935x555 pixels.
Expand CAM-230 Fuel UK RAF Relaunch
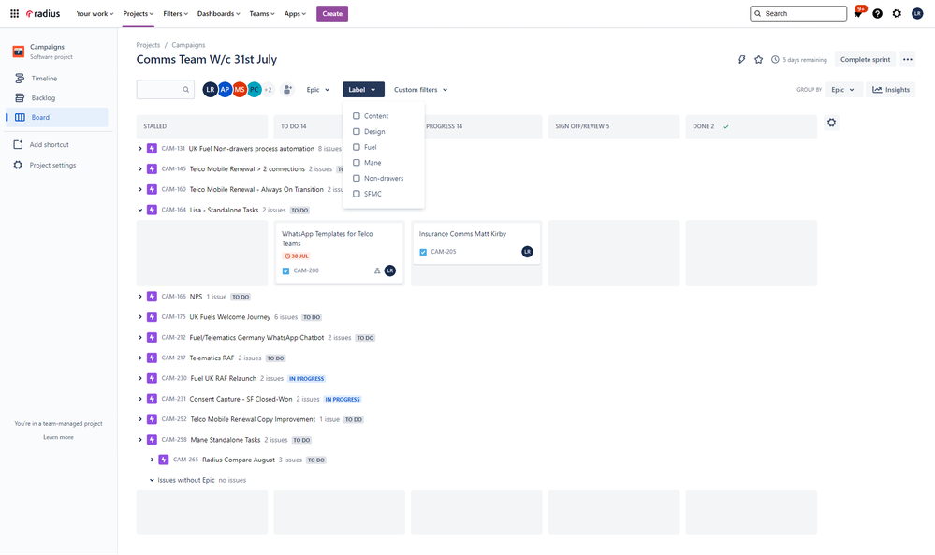coord(140,378)
